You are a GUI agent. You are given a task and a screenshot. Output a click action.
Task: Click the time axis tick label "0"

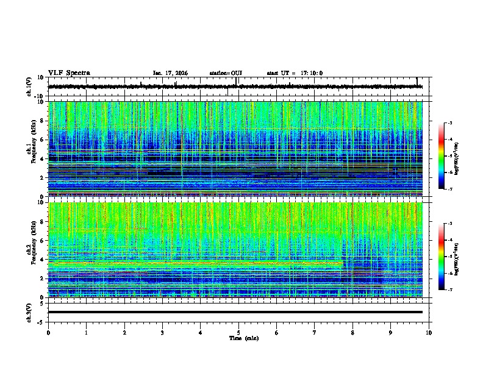48,333
